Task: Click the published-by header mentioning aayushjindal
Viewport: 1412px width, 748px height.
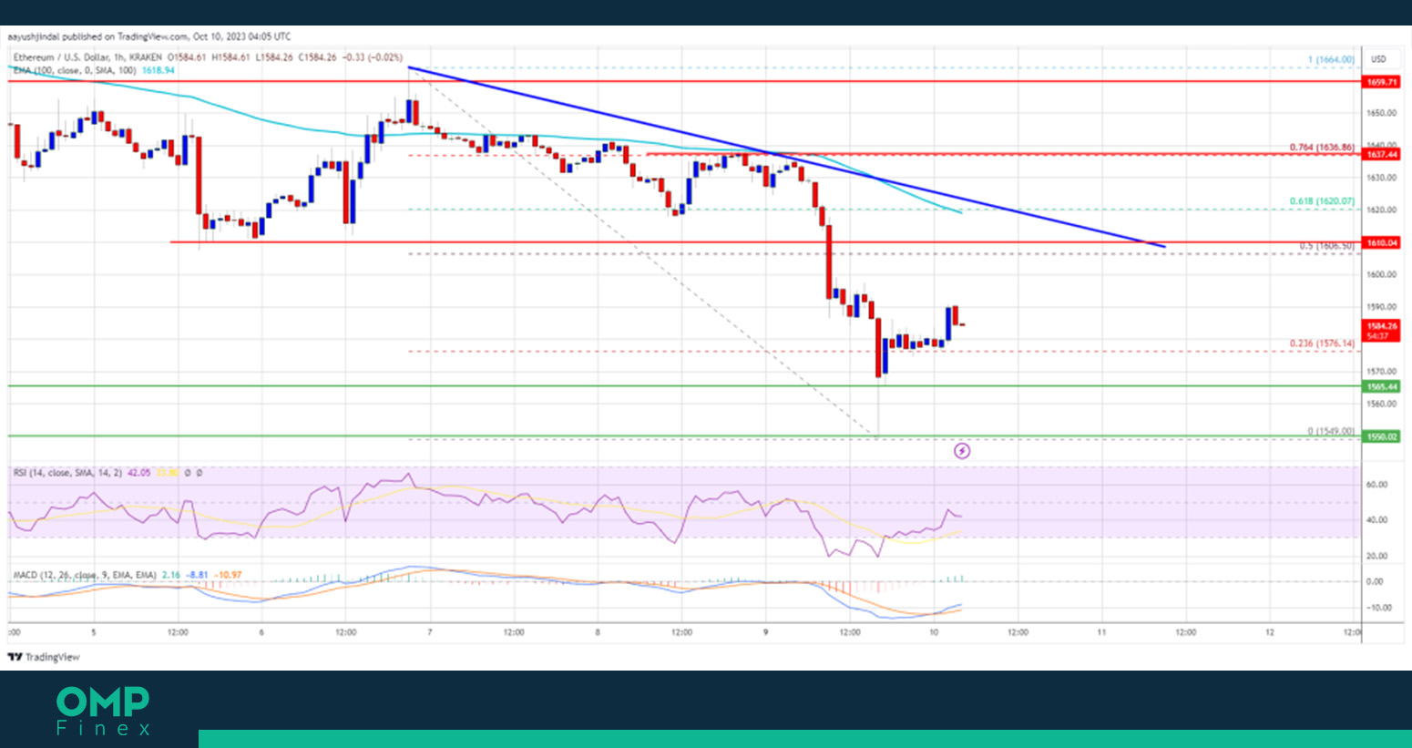Action: (x=149, y=37)
